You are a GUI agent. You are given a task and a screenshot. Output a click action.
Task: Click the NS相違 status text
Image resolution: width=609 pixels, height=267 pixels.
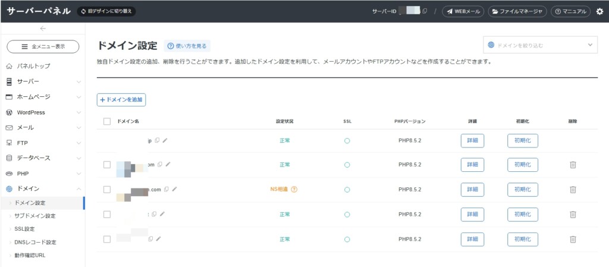coord(280,189)
